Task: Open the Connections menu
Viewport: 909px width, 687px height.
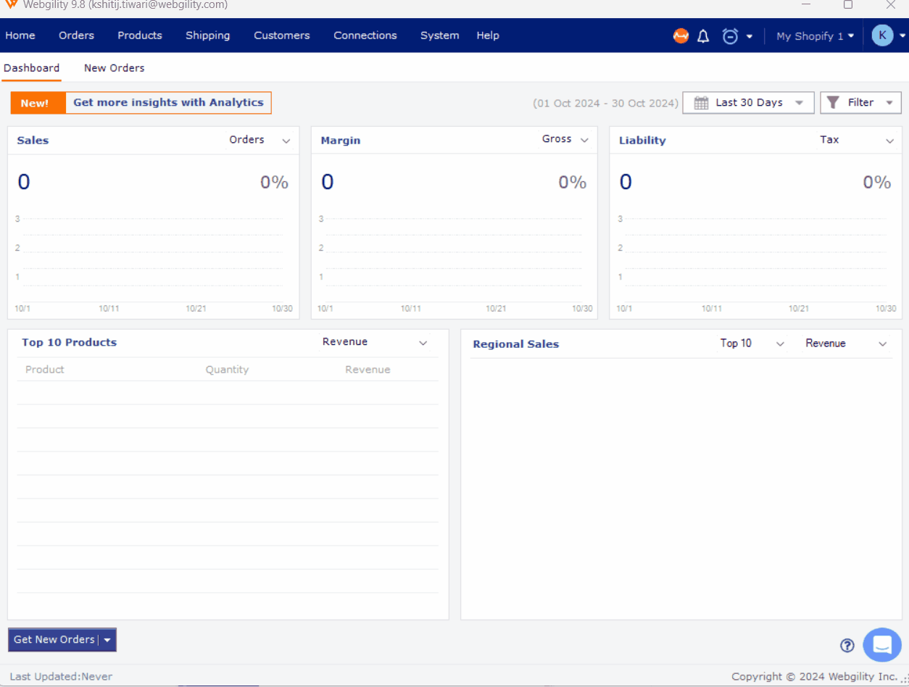Action: pyautogui.click(x=365, y=36)
